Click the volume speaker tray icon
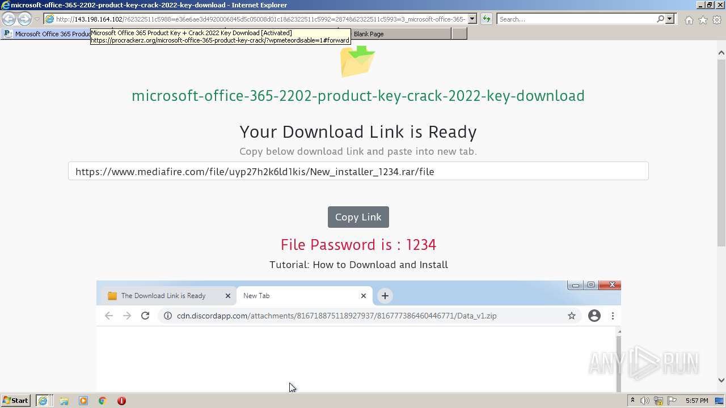This screenshot has width=726, height=408. point(645,401)
